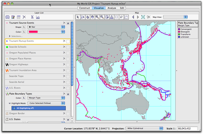Activate the zoom in magnifier tool
This screenshot has width=203, height=134.
pyautogui.click(x=97, y=17)
